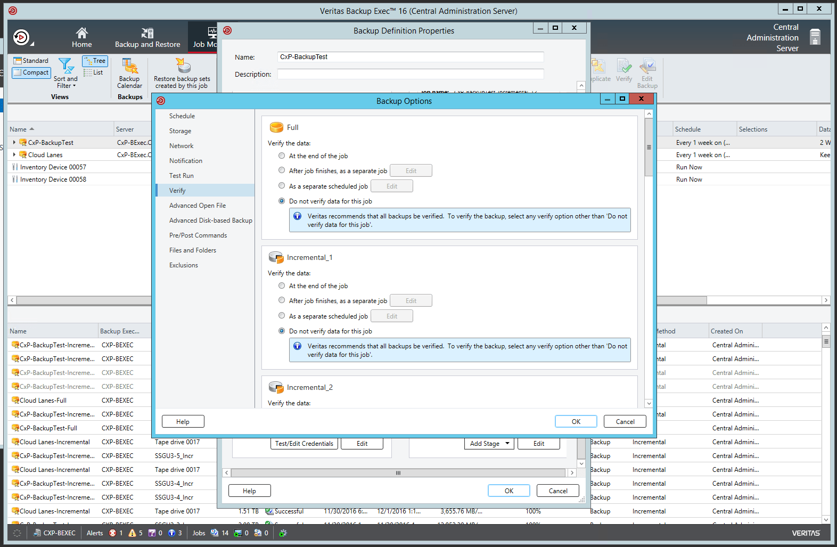The height and width of the screenshot is (547, 837).
Task: Select List view layout
Action: point(94,72)
